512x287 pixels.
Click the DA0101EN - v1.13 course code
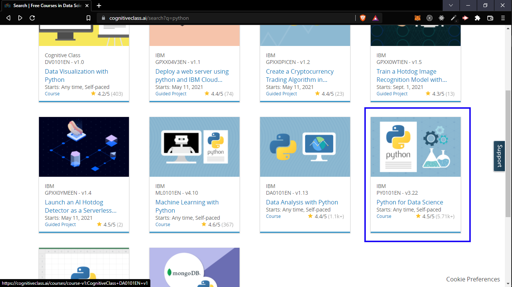(x=287, y=193)
